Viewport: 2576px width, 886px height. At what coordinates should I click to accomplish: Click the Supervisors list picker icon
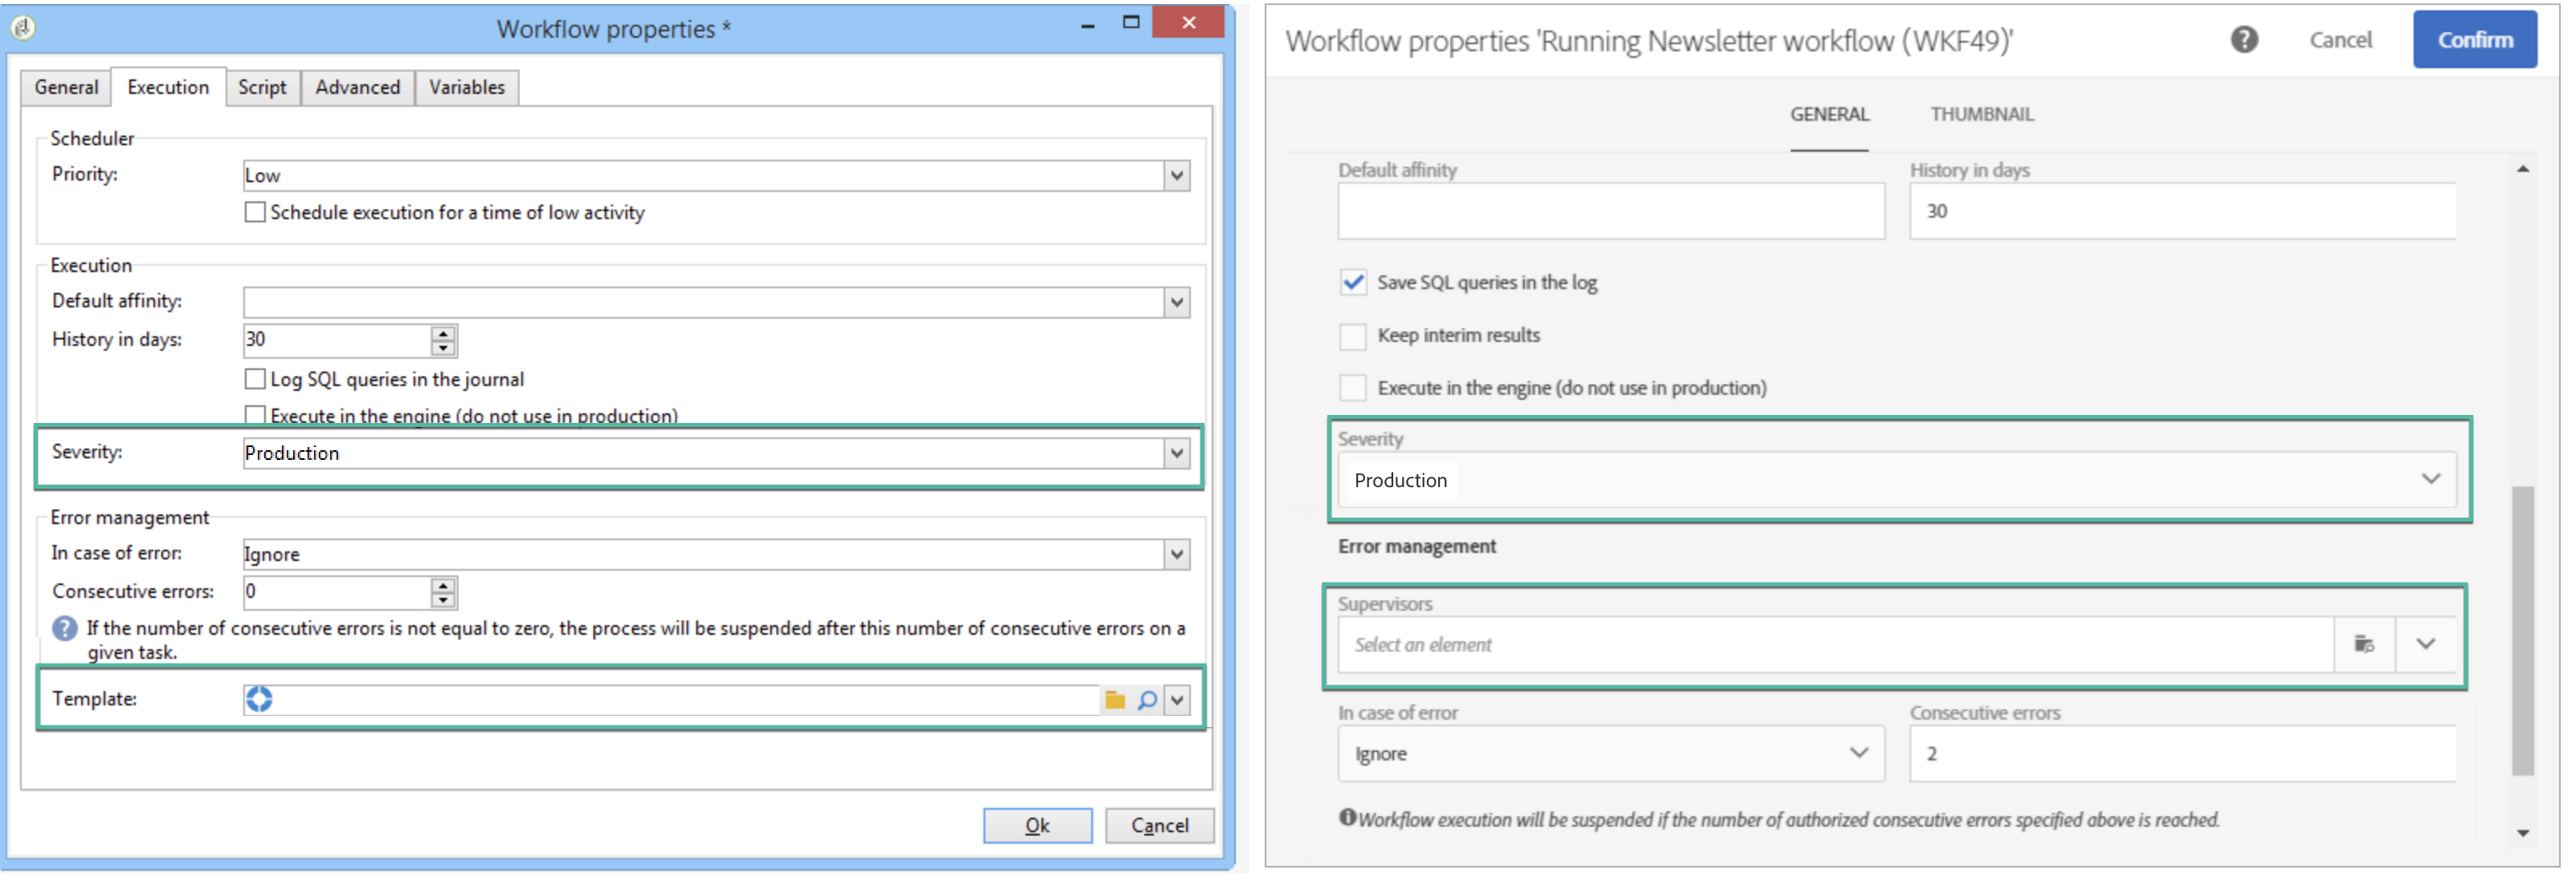(2364, 644)
